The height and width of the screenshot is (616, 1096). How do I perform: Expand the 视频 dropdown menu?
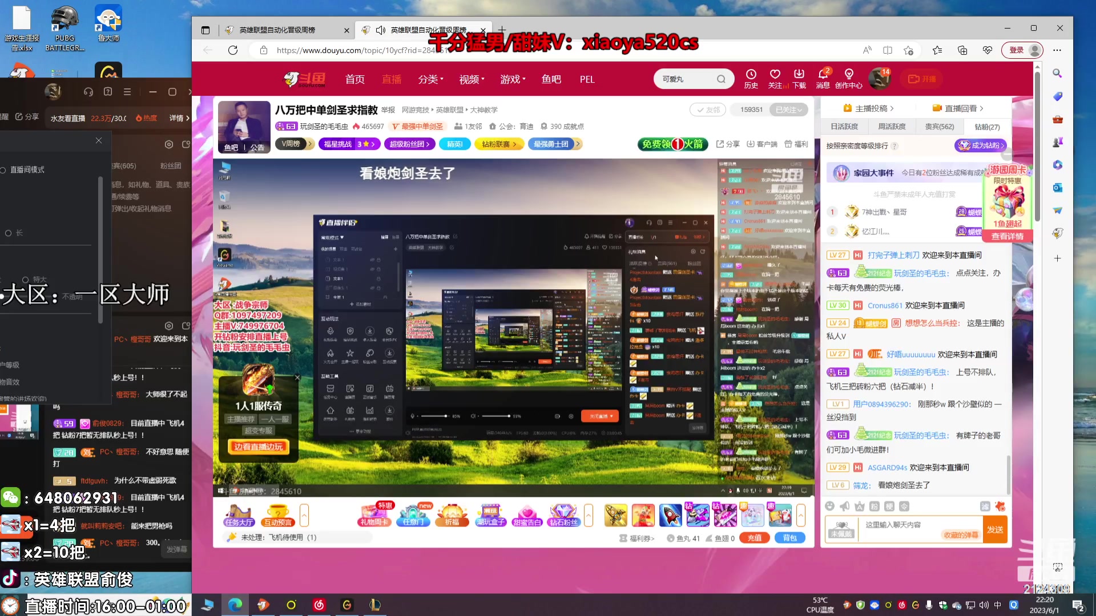472,79
